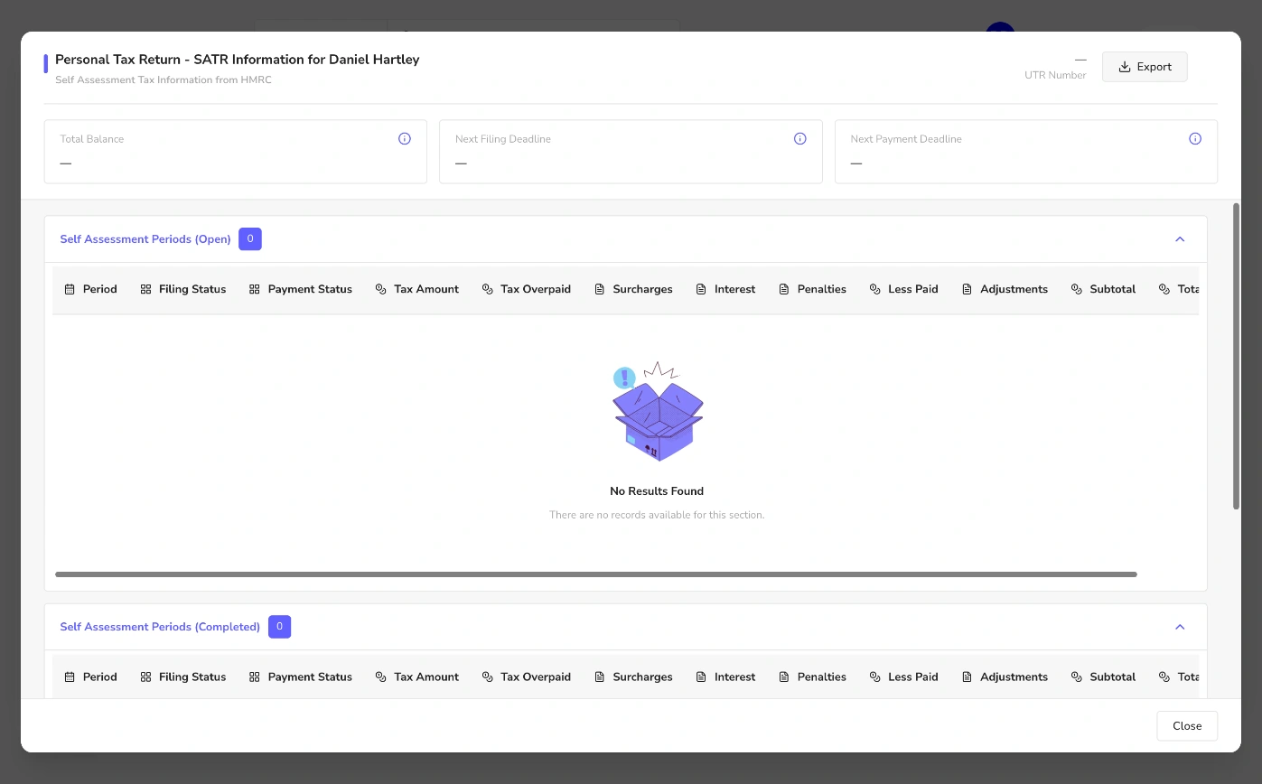Click Penalties document icon in Open periods
Screen dimensions: 1262x784
[x=784, y=289]
